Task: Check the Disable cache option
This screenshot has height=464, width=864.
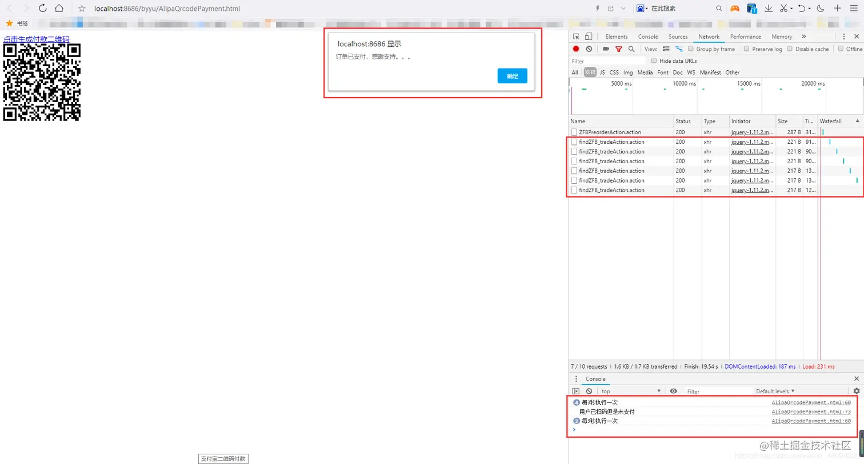Action: (x=790, y=49)
